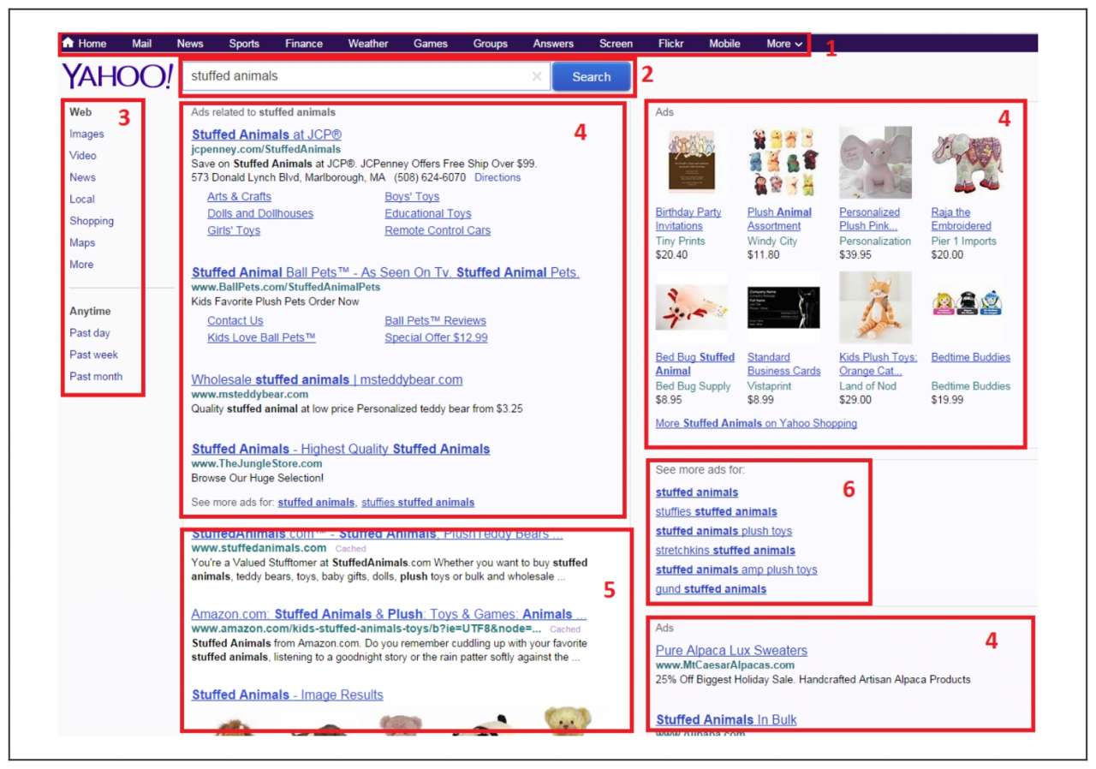The image size is (1096, 769).
Task: Open More Stuffed Animals on Yahoo Shopping
Action: 756,423
